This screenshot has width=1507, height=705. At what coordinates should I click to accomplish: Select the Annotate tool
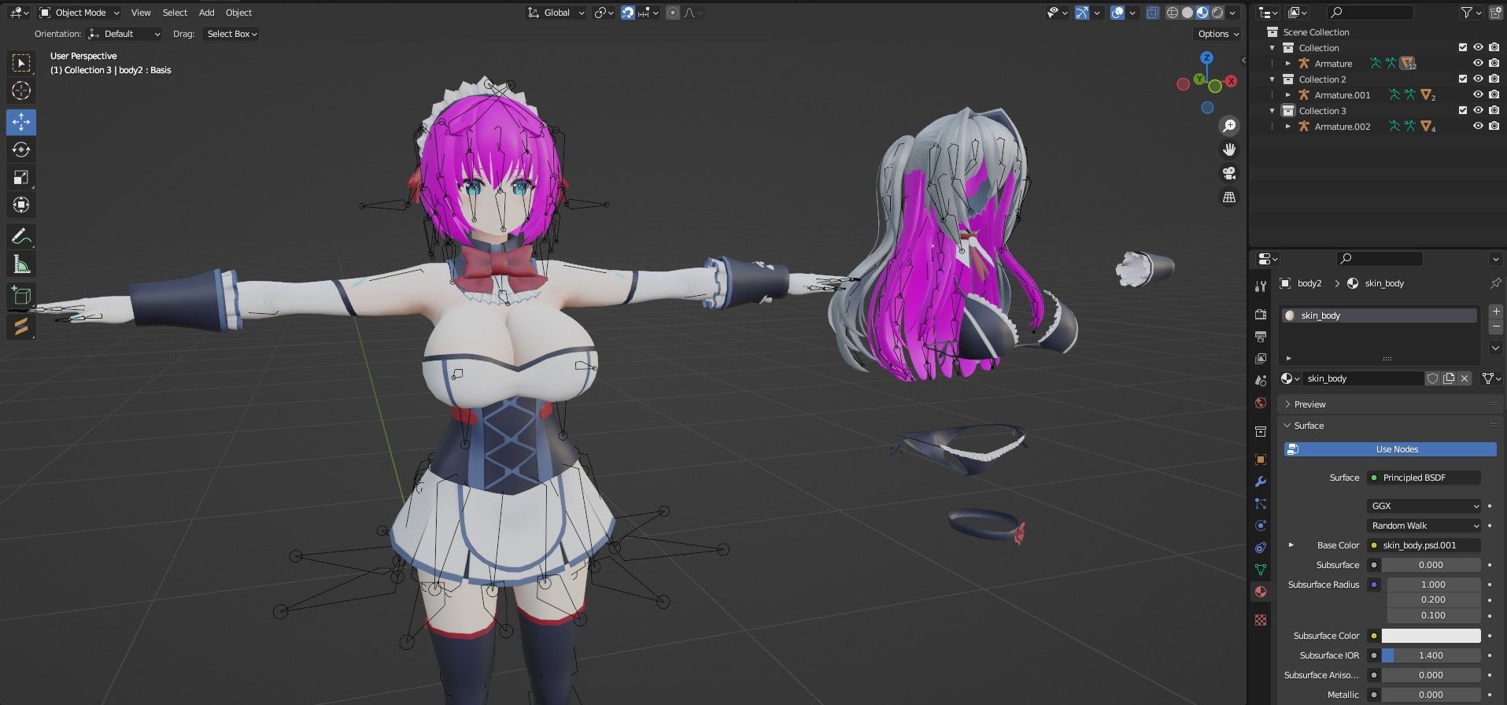(21, 236)
